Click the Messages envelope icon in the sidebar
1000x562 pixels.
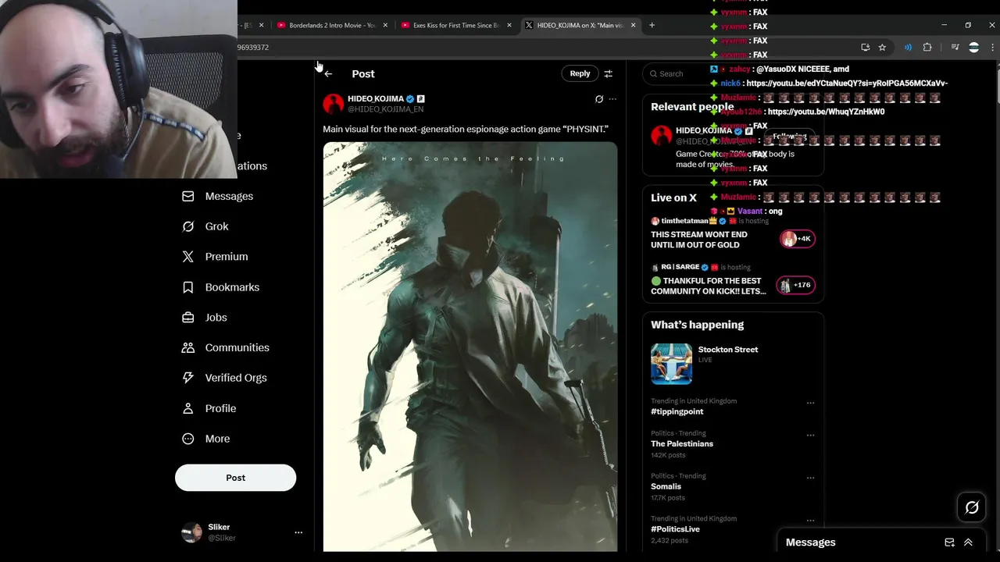coord(187,196)
